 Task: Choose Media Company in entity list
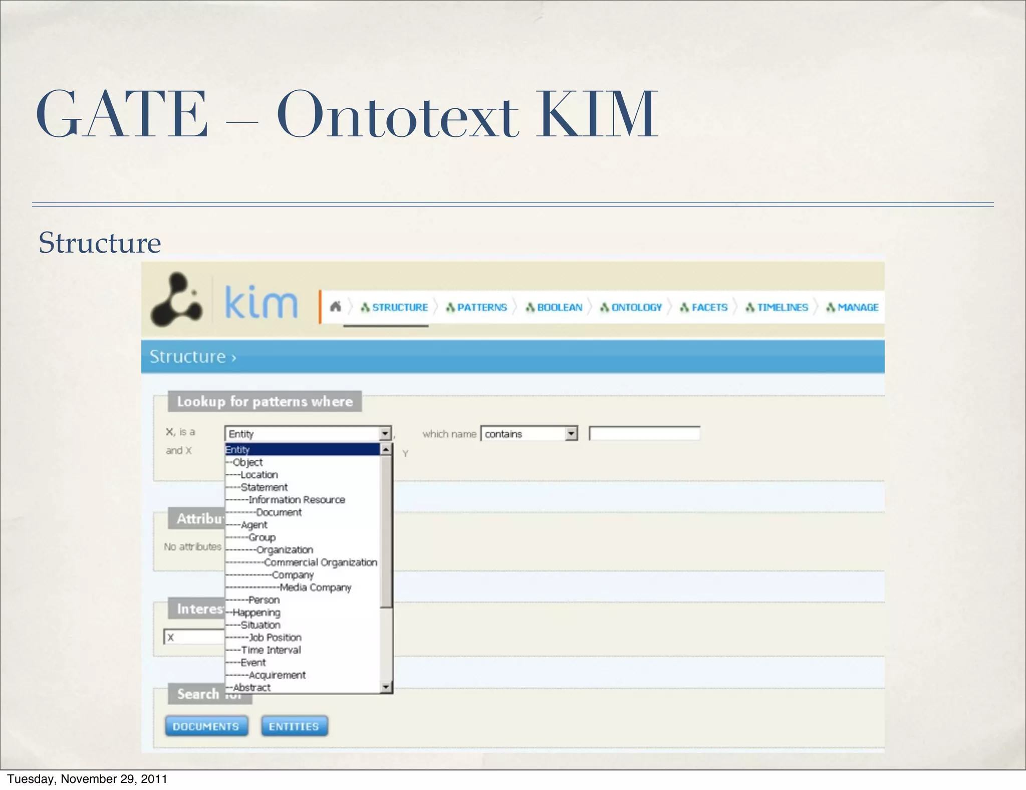pos(315,587)
